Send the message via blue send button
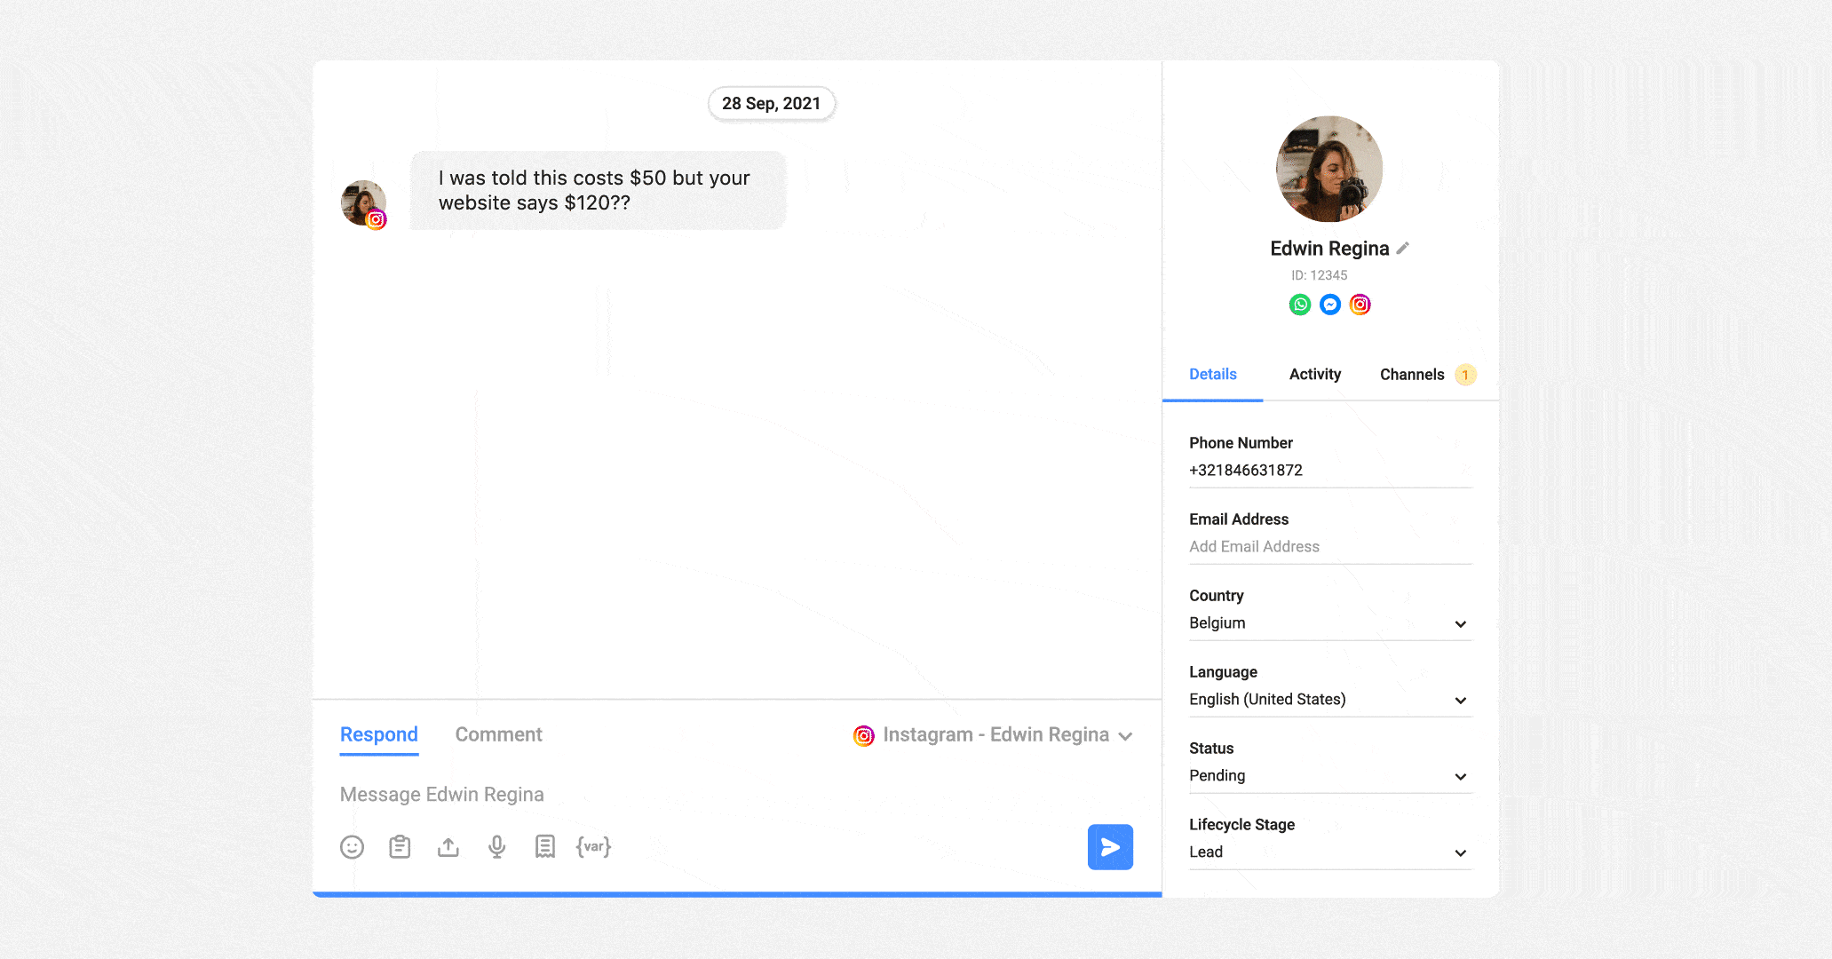1832x959 pixels. (x=1110, y=846)
